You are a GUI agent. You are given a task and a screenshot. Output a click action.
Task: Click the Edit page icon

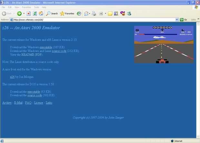tap(101, 14)
